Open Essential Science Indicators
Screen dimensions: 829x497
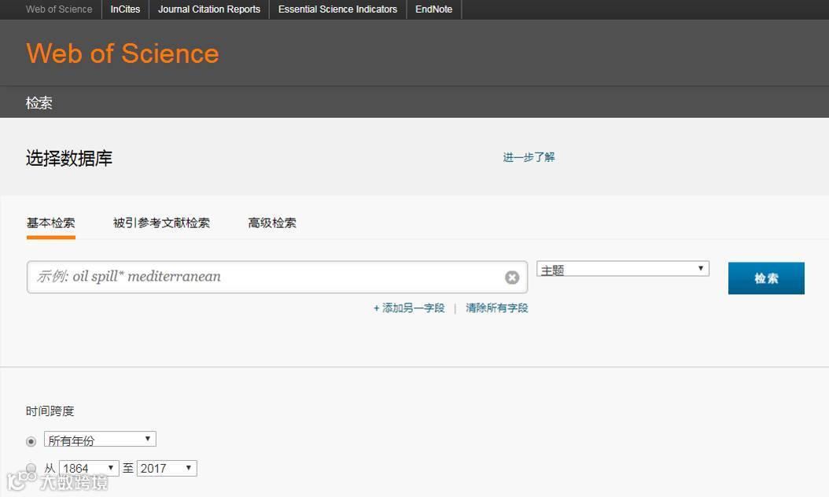[x=337, y=9]
